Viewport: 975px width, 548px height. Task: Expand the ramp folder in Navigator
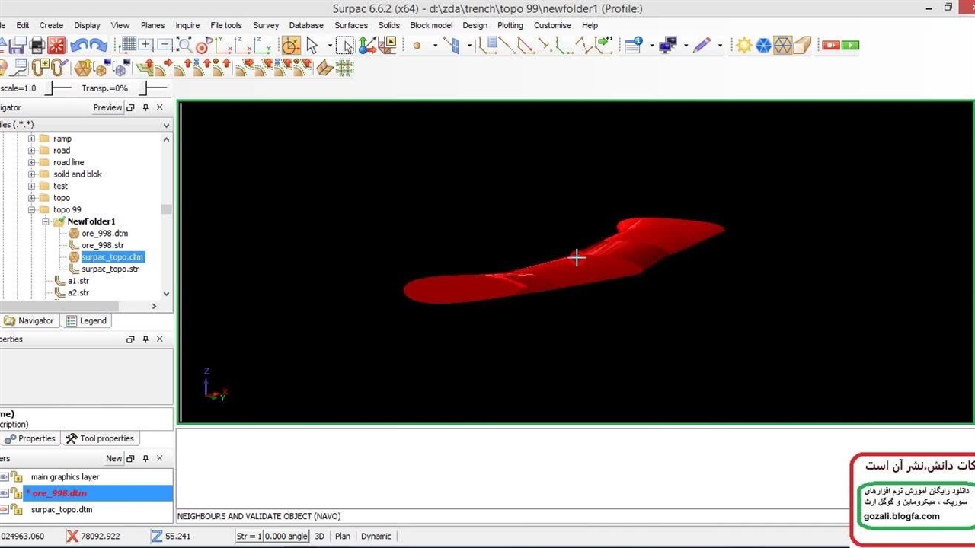pos(32,139)
